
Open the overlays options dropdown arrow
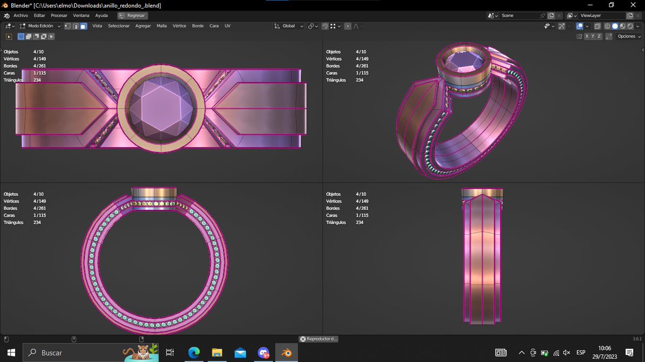pyautogui.click(x=587, y=26)
